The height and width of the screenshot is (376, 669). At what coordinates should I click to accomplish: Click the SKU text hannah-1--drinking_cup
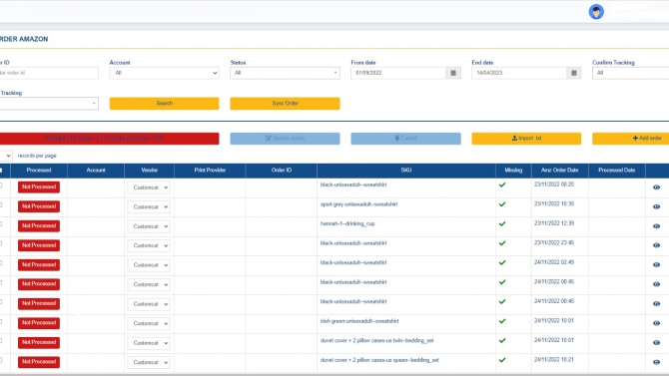click(x=347, y=223)
